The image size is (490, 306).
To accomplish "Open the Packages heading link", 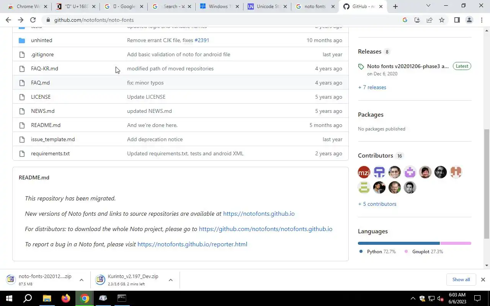I will pos(371,114).
